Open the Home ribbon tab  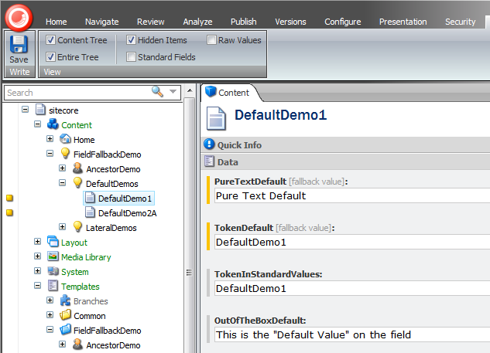coord(57,22)
